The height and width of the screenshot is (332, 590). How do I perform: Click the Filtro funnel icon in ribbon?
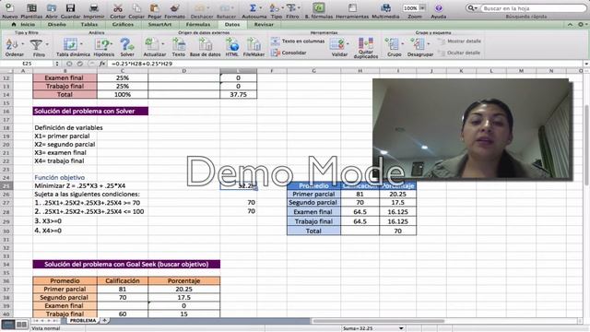point(36,44)
